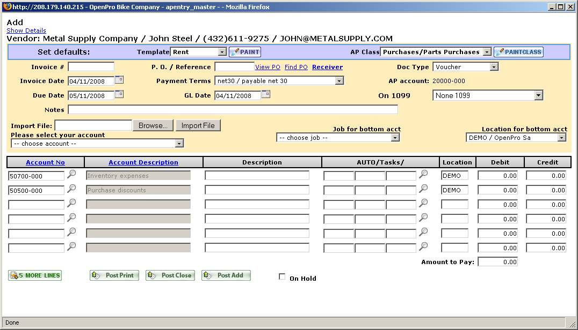This screenshot has width=578, height=330.
Task: Sort by Account No column header
Action: coord(45,162)
